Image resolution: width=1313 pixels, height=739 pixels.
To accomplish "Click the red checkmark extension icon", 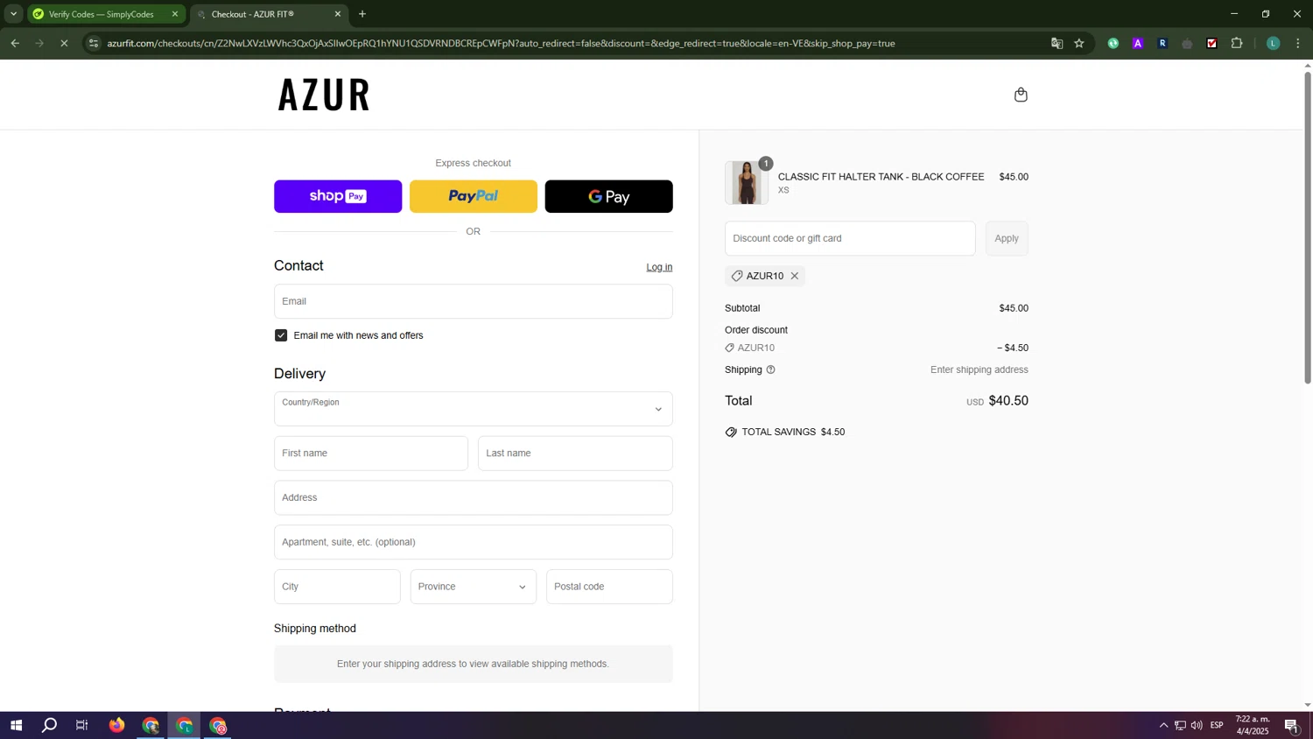I will click(x=1212, y=43).
